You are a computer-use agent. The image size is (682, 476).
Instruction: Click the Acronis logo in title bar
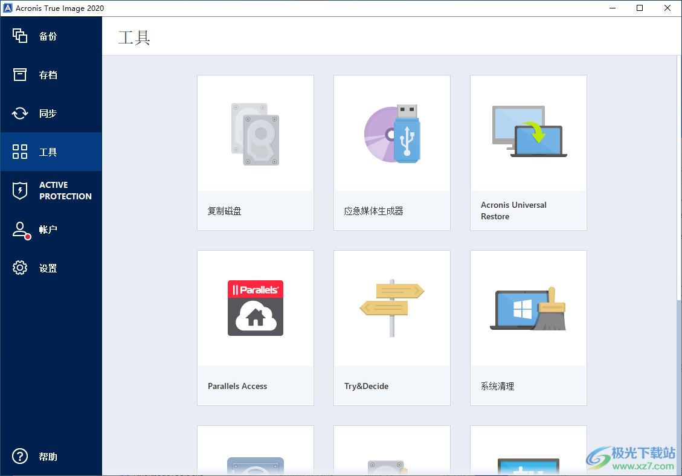click(x=8, y=8)
